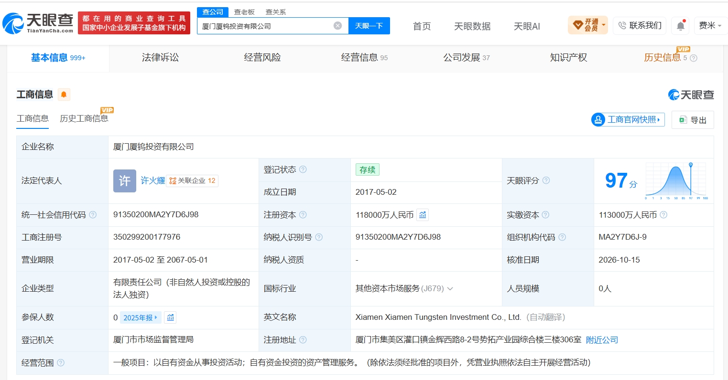
Task: Click the help icon next to 天眼评分
Action: pos(546,180)
